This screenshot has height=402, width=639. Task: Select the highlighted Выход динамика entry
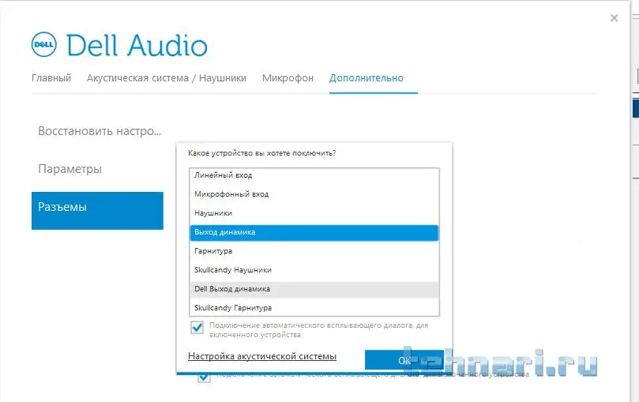pyautogui.click(x=314, y=232)
